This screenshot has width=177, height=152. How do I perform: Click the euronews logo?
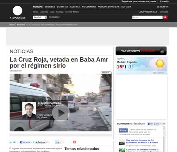pos(18,13)
